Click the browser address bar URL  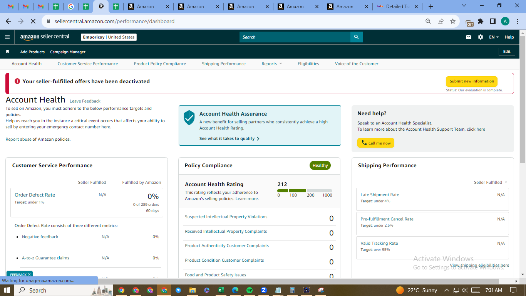point(114,21)
